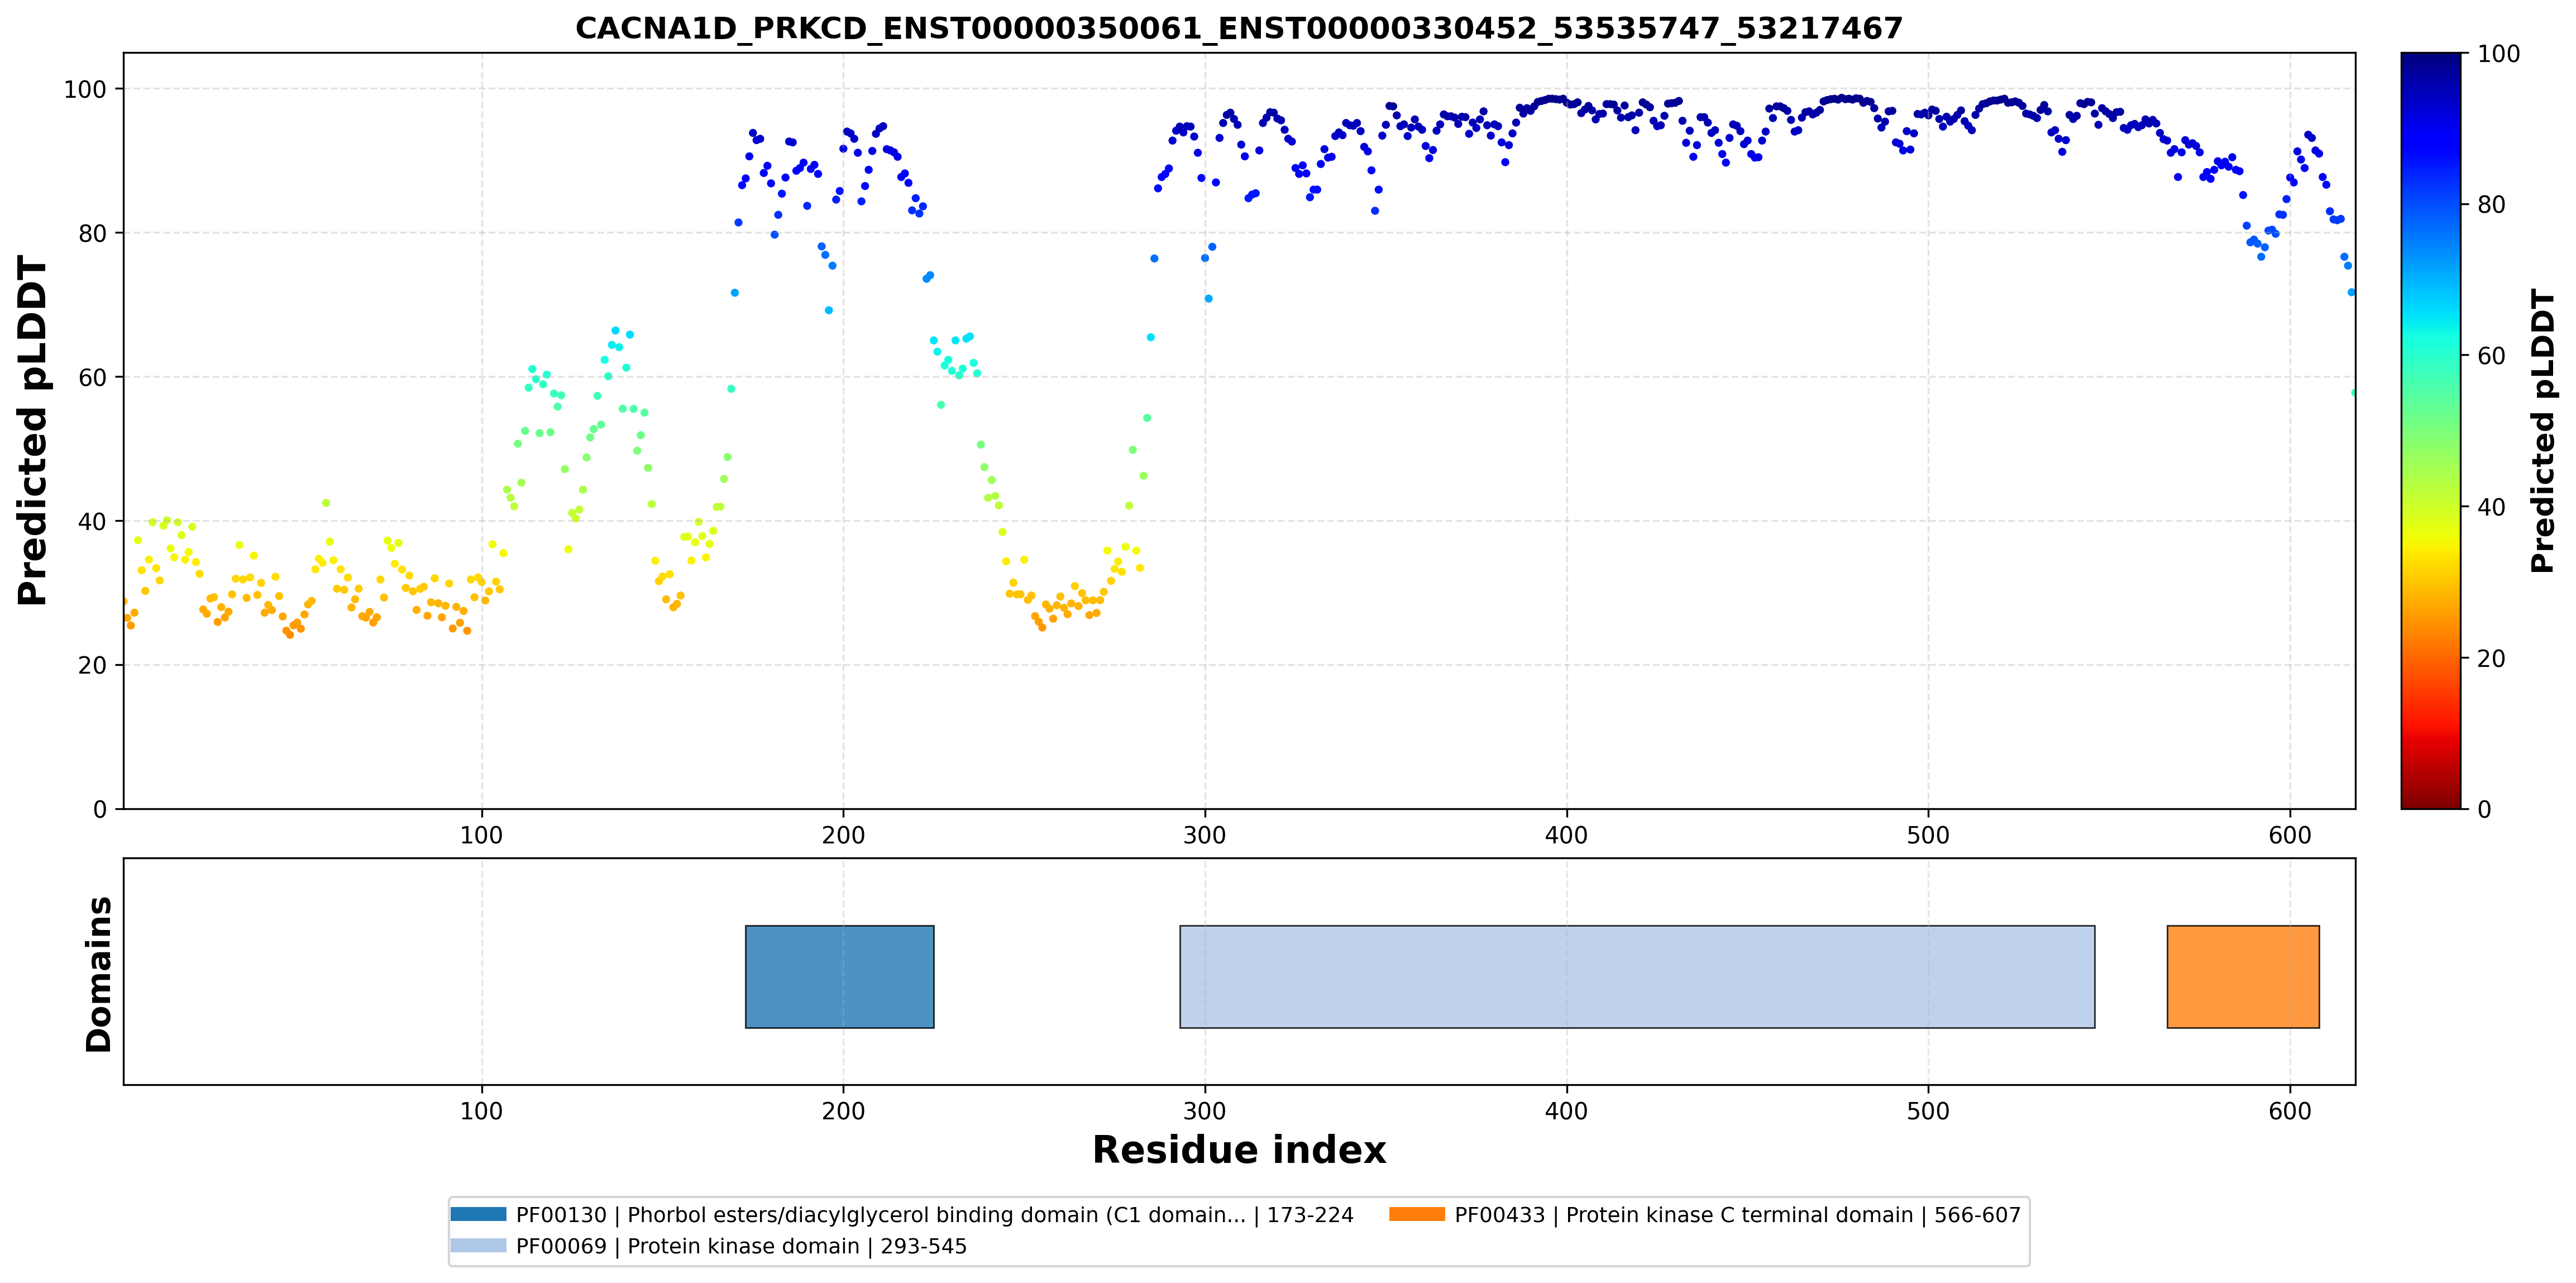Click the Residue index x-axis label

1239,1150
